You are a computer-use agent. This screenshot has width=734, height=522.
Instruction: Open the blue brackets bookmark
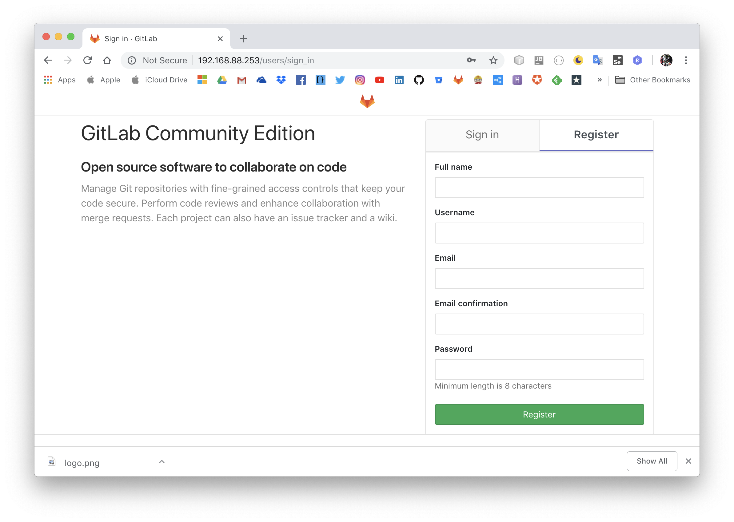point(320,80)
